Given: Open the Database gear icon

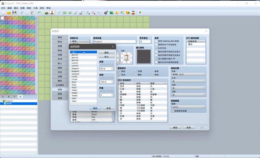Looking at the screenshot, I should point(106,13).
